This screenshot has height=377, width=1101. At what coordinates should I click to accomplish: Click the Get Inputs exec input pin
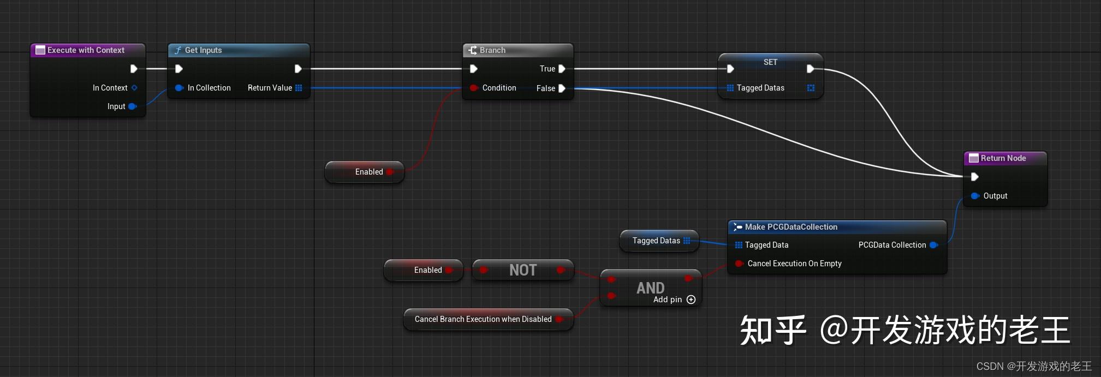(x=178, y=69)
